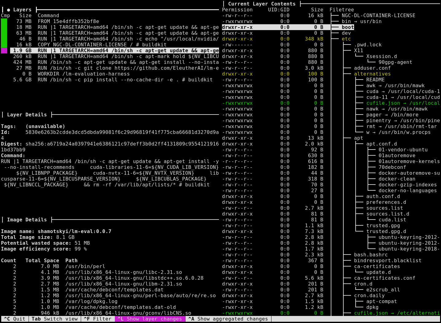The height and width of the screenshot is (323, 441).
Task: Collapse the alternatives folder node
Action: (x=372, y=74)
